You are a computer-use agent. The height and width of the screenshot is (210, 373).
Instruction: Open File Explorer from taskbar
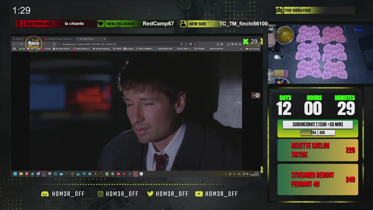21,174
